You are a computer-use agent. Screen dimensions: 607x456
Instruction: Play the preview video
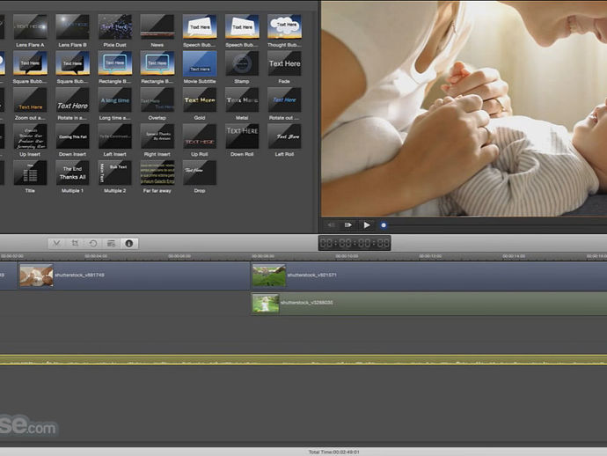coord(367,224)
